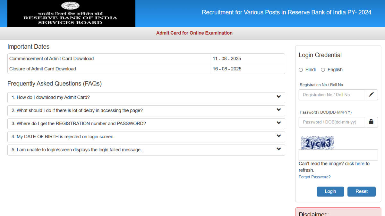Expand FAQ about REGISTRATION number and PASSWORD
This screenshot has height=216, width=385.
coord(146,124)
